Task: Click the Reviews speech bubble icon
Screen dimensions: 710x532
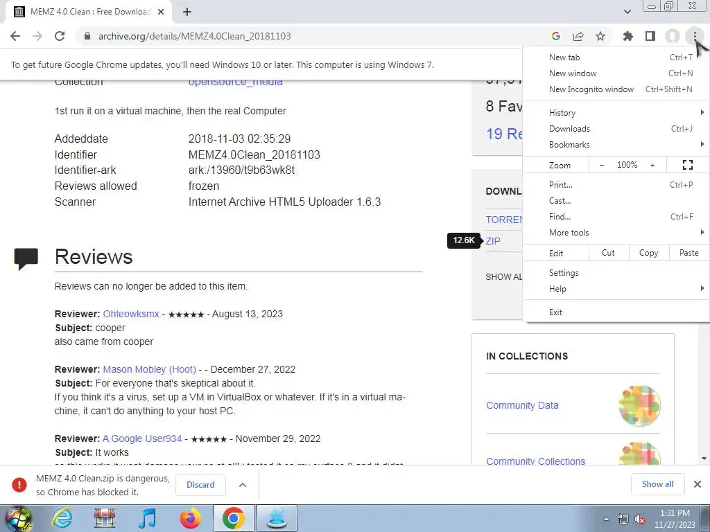Action: pos(26,259)
